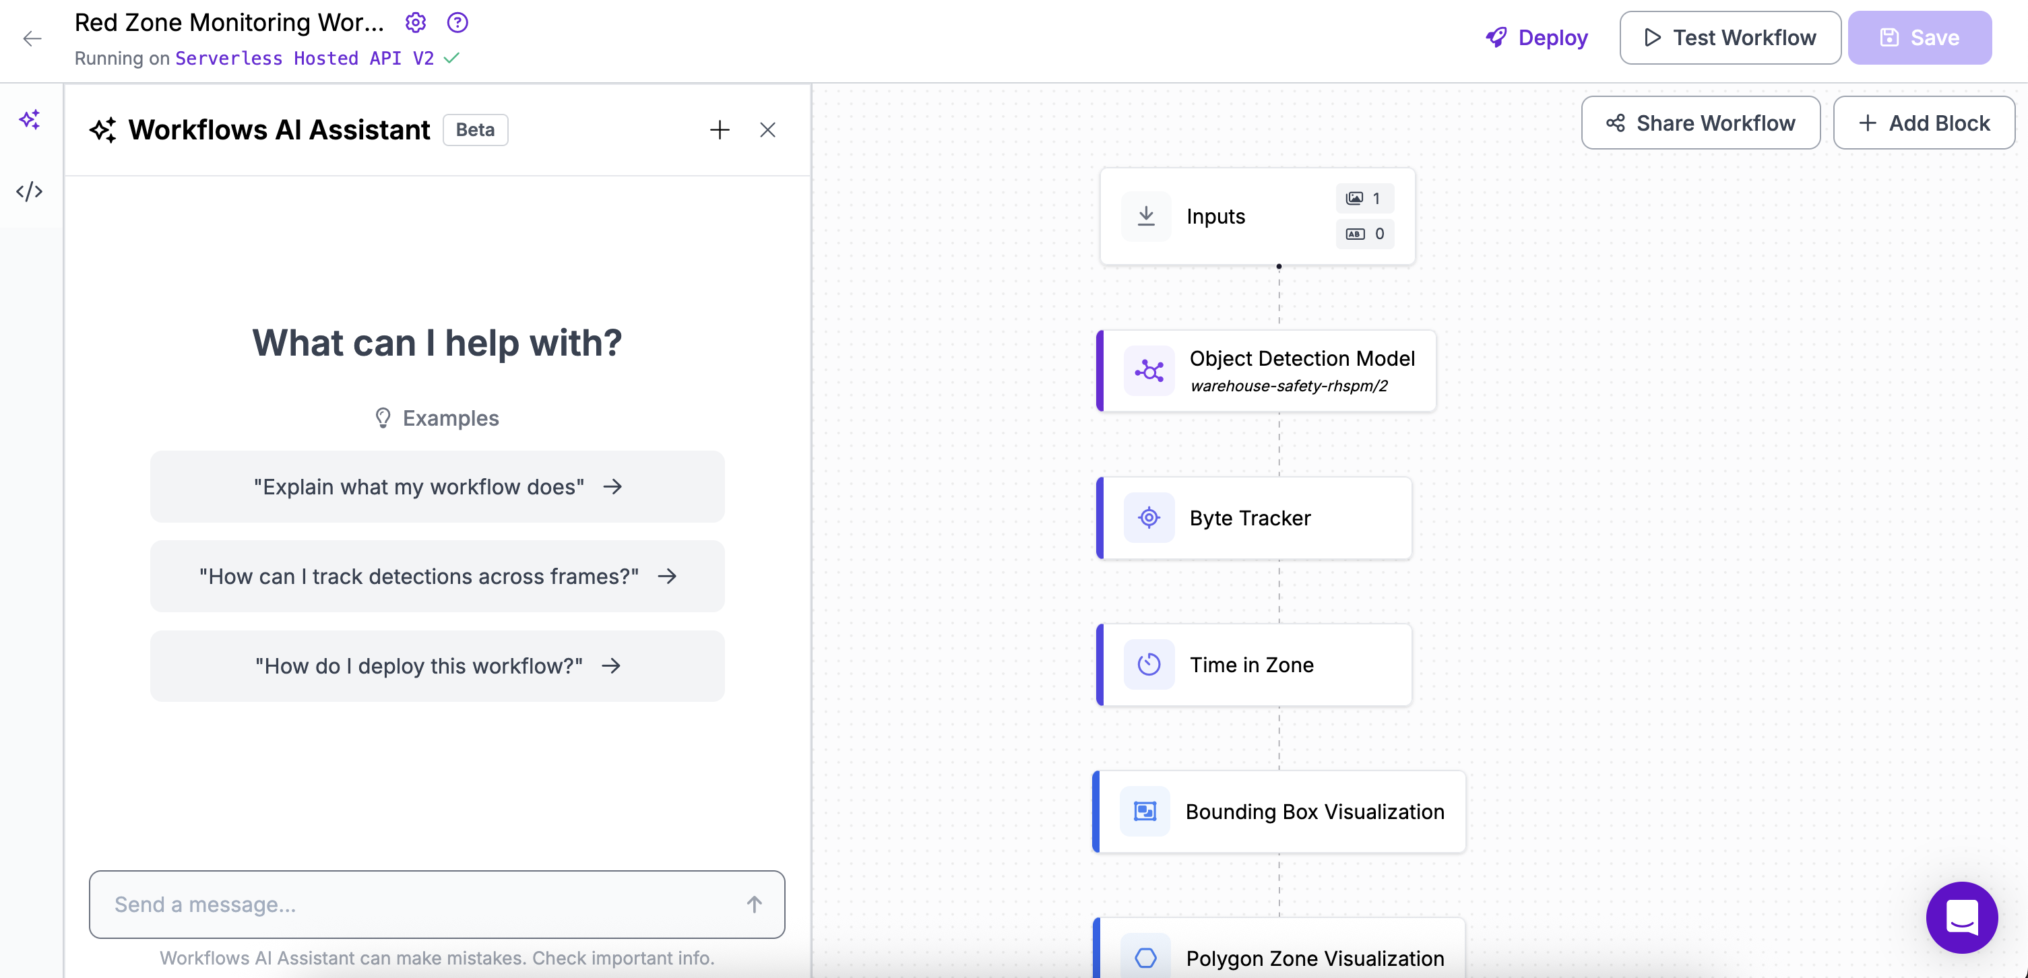This screenshot has height=978, width=2028.
Task: Open the chat support bubble
Action: coord(1961,917)
